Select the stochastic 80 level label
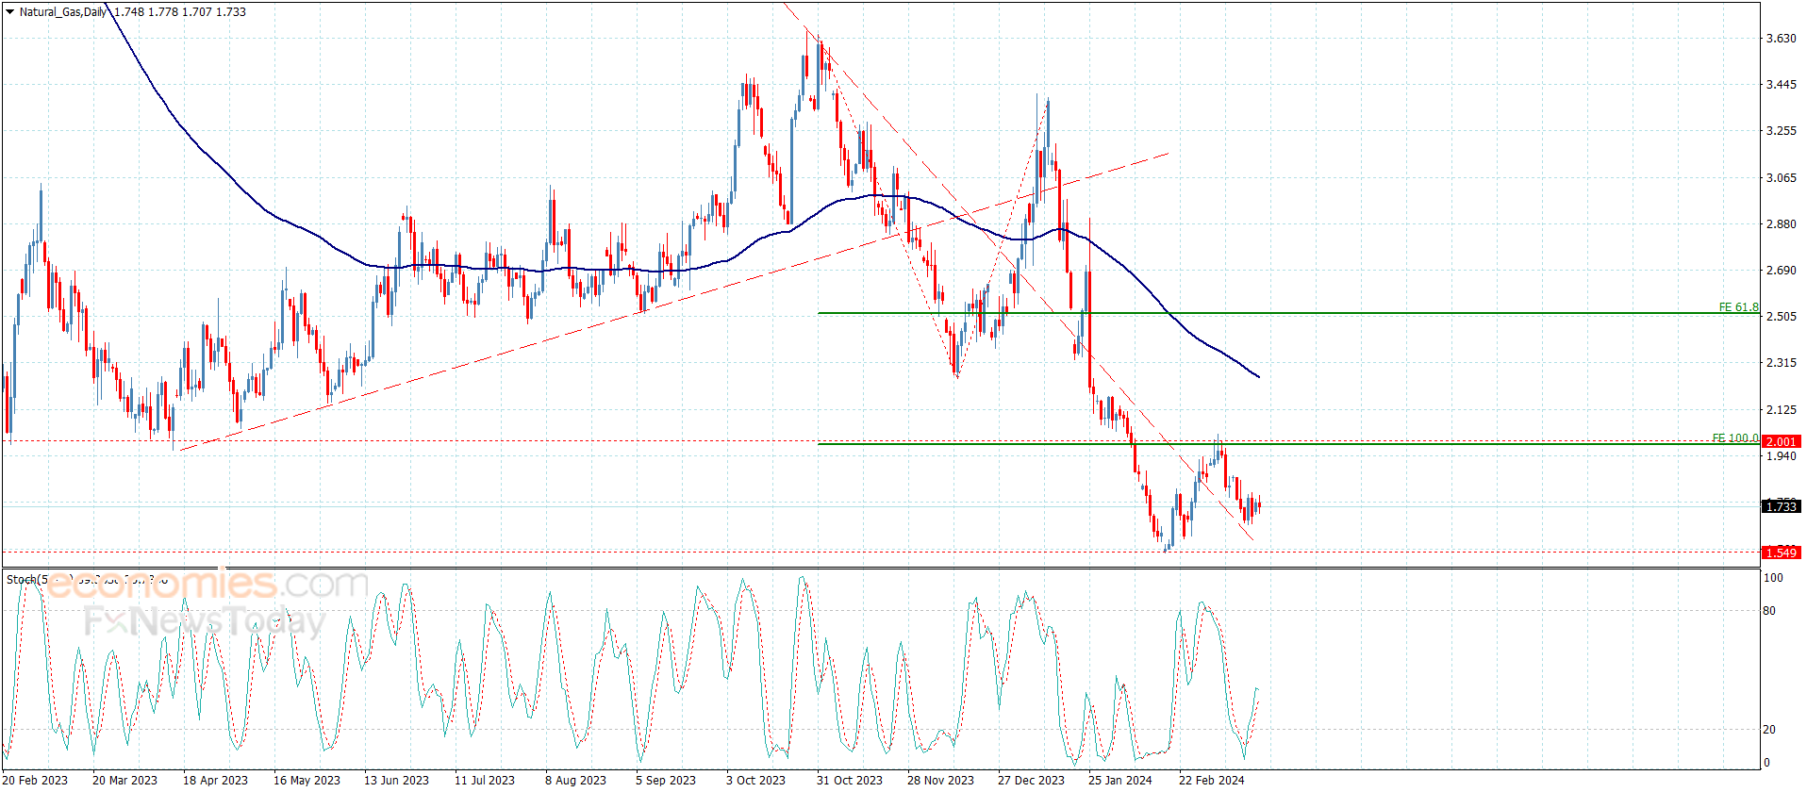This screenshot has width=1807, height=792. [1769, 611]
